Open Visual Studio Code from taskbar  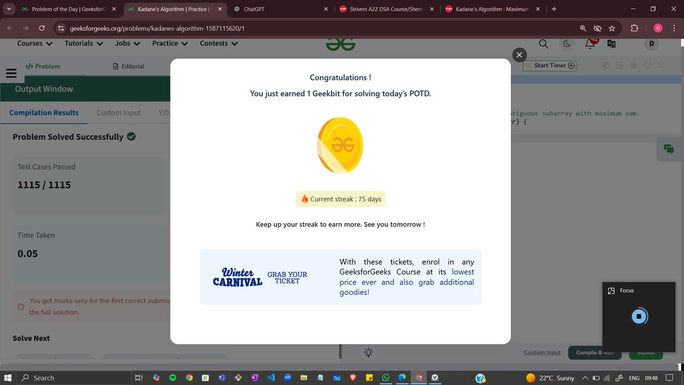[271, 378]
